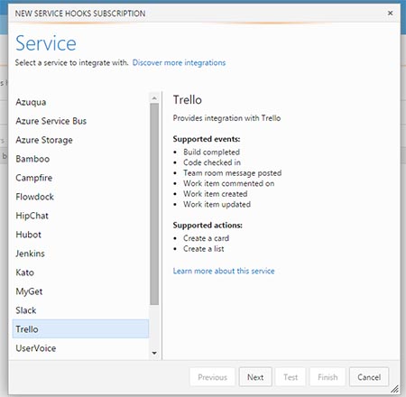Close the New Service Hooks Subscription dialog
This screenshot has height=397, width=406.
[390, 14]
